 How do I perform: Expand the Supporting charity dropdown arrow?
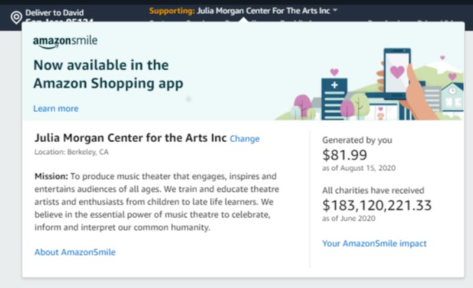coord(335,11)
